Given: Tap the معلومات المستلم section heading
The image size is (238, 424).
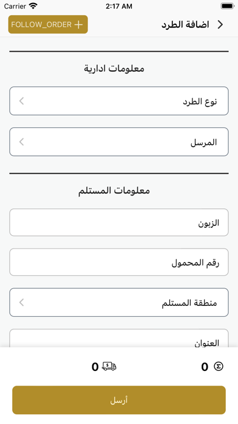Looking at the screenshot, I should point(114,191).
